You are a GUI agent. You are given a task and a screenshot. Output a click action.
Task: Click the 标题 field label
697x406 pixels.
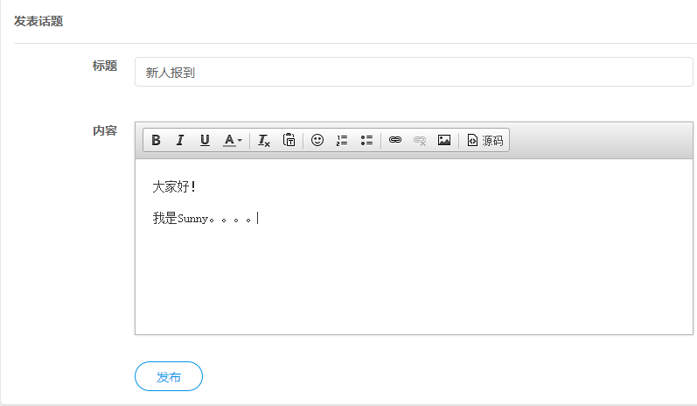point(105,66)
